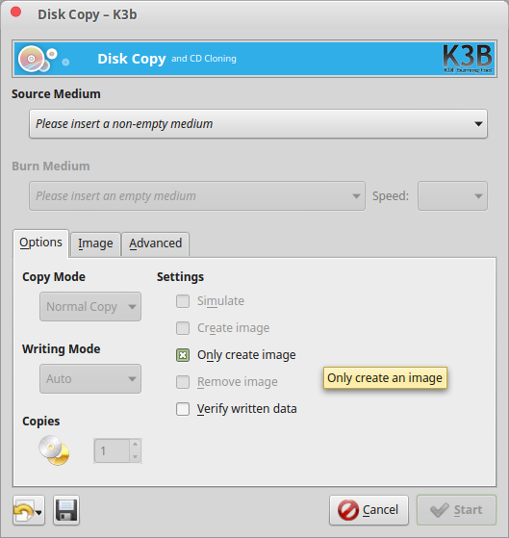The height and width of the screenshot is (538, 509).
Task: Click 'Disk Copy' banner title text
Action: (132, 59)
